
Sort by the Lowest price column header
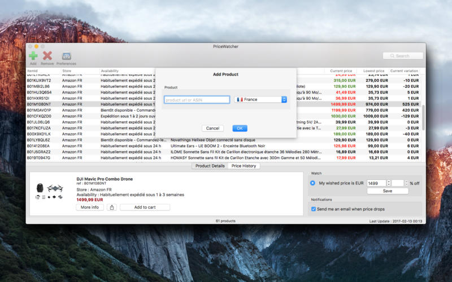[x=373, y=71]
